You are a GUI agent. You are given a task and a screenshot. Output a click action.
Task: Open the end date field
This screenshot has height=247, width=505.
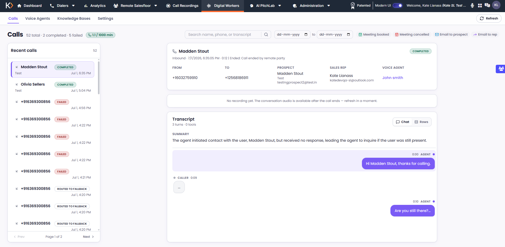click(335, 34)
